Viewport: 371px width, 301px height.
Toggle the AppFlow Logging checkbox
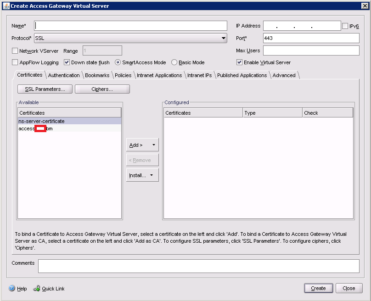[x=15, y=62]
